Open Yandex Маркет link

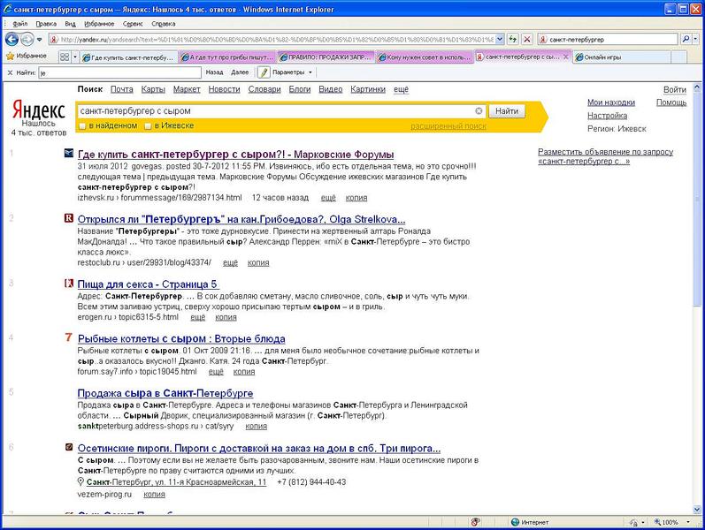pyautogui.click(x=187, y=89)
